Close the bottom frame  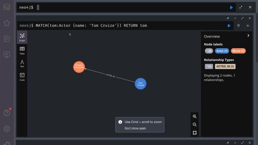tap(250, 143)
